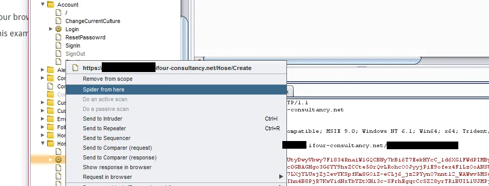The height and width of the screenshot is (186, 489).
Task: Expand the Foll folder arrow
Action: tap(43, 127)
